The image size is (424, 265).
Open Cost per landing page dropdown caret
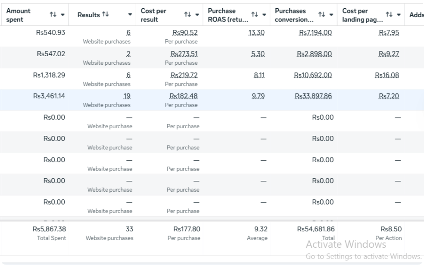pos(399,15)
